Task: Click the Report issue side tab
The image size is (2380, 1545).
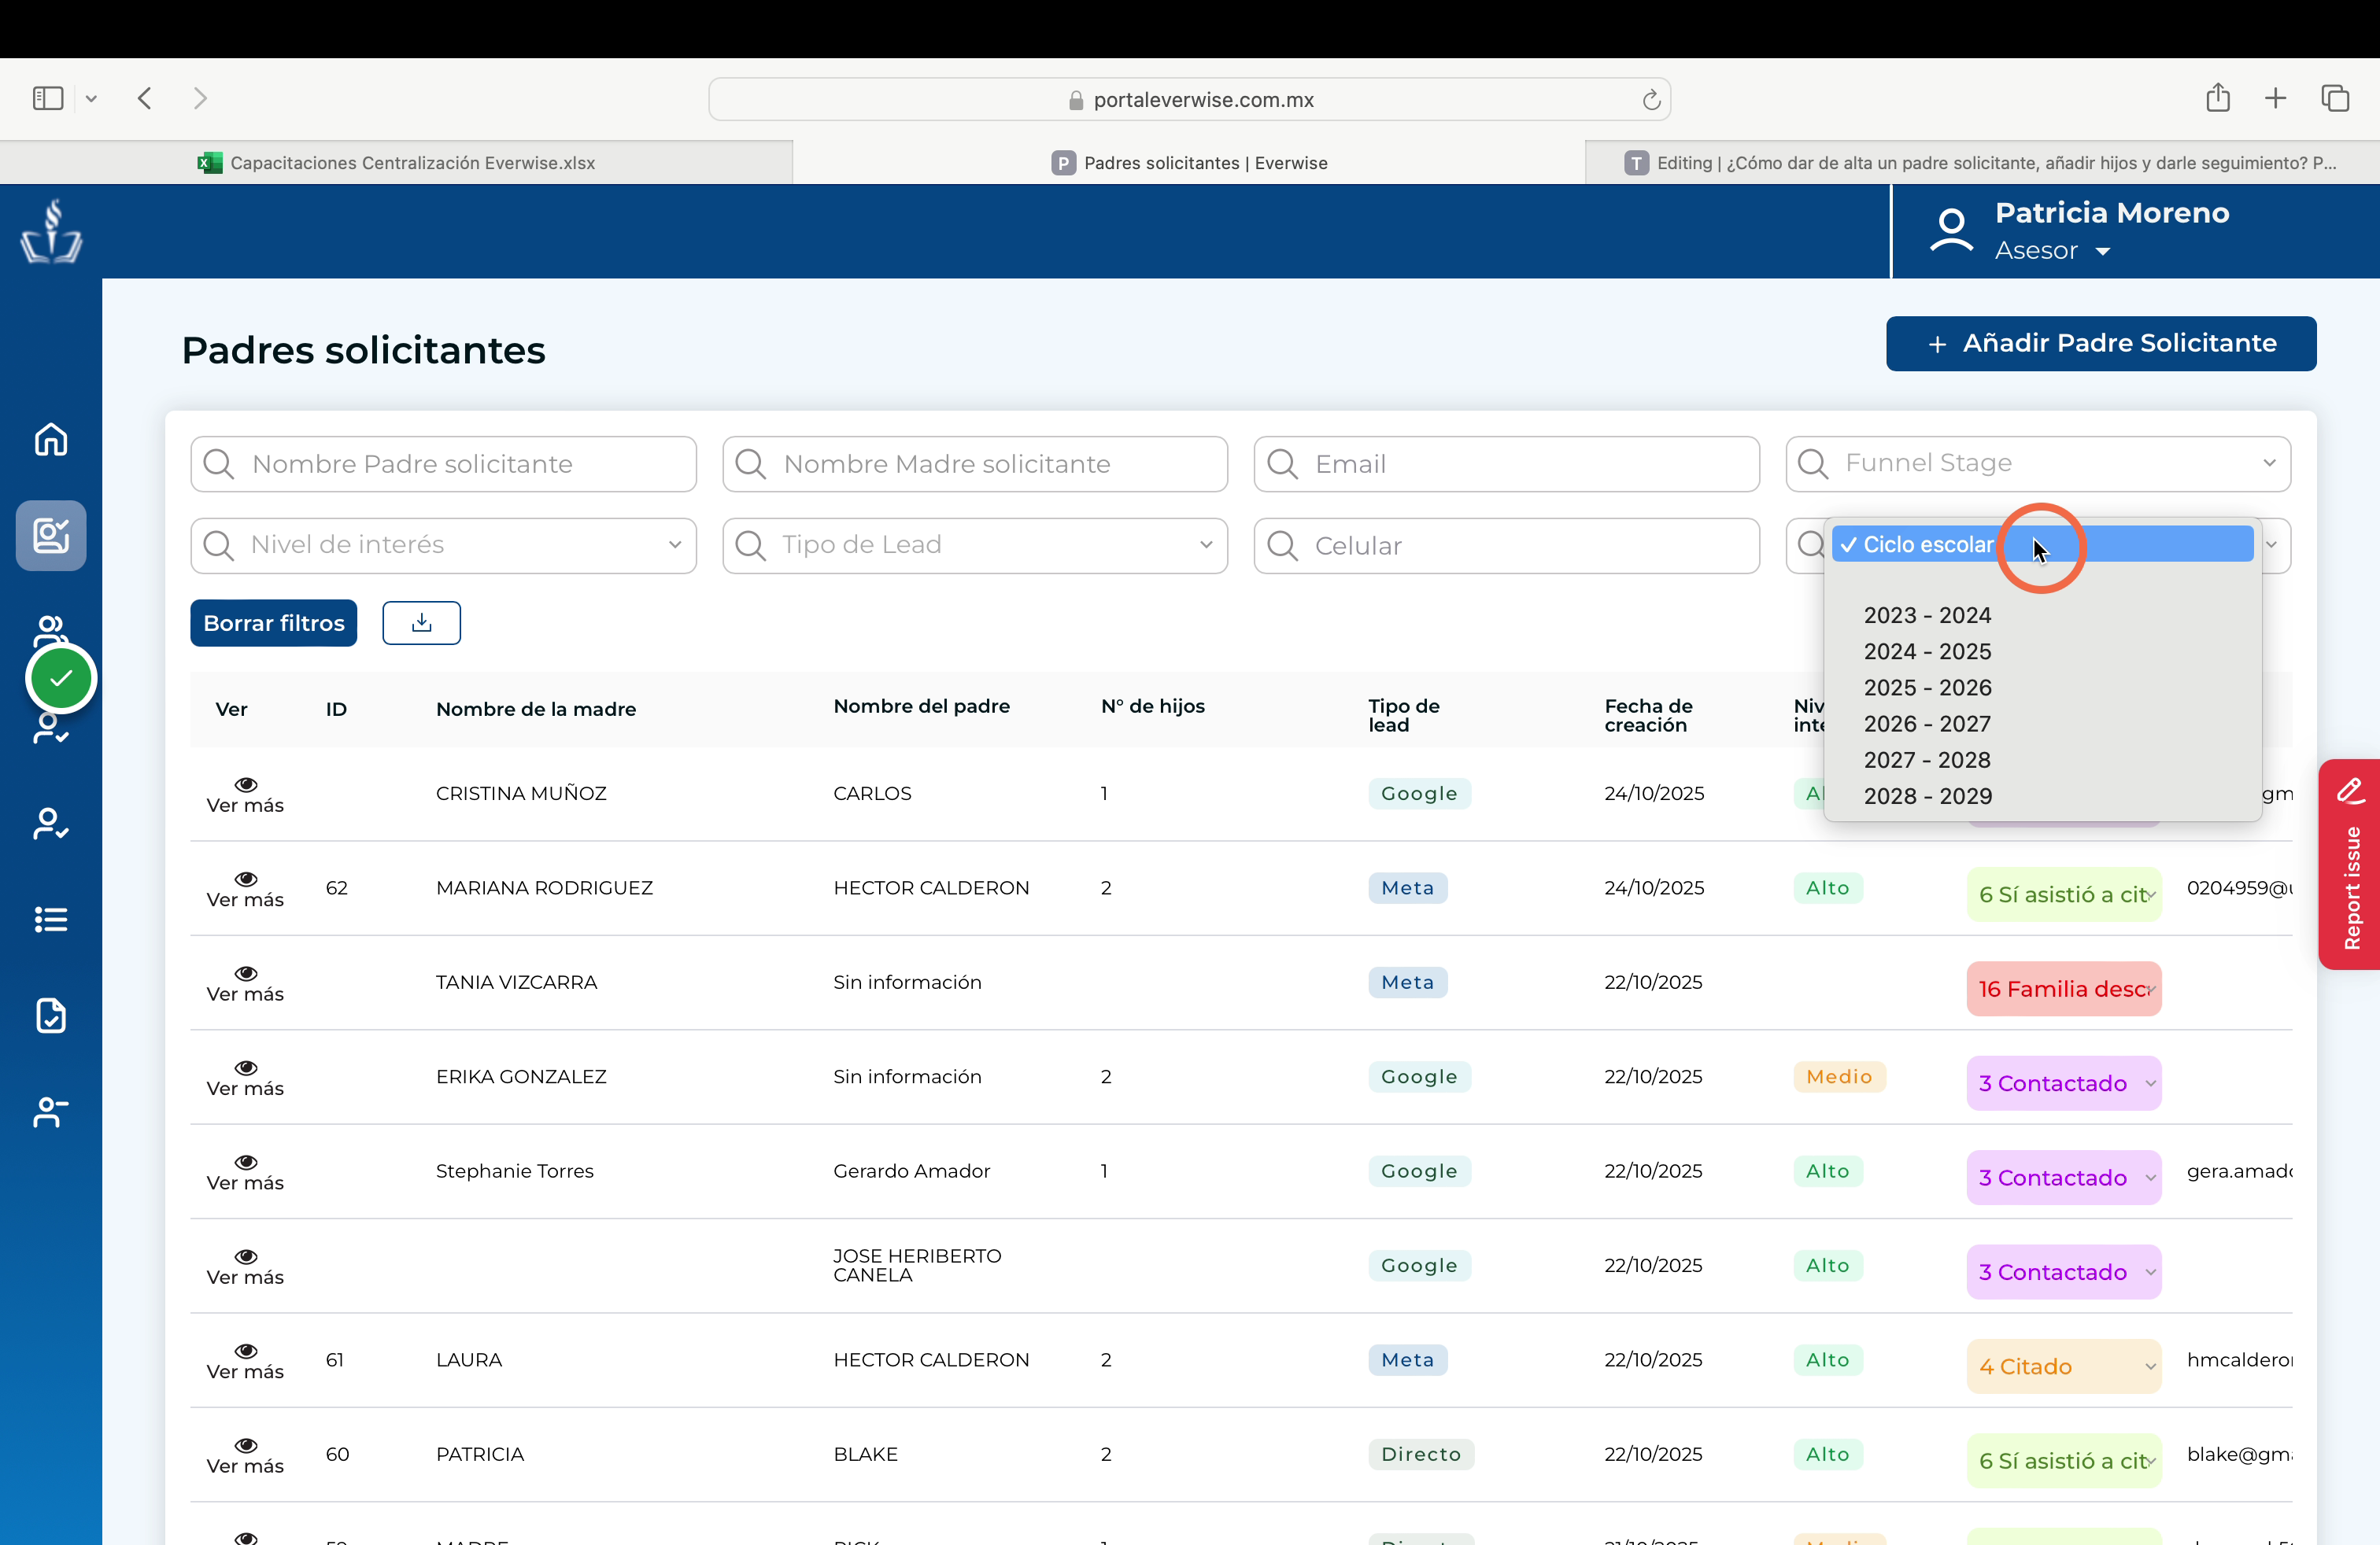Action: coord(2349,865)
